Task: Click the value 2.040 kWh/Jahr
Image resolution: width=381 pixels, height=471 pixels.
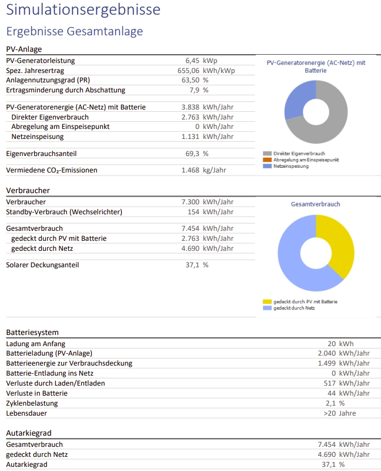Action: (344, 354)
